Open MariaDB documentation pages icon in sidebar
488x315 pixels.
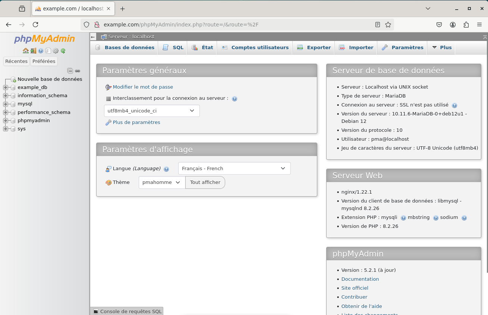[48, 51]
